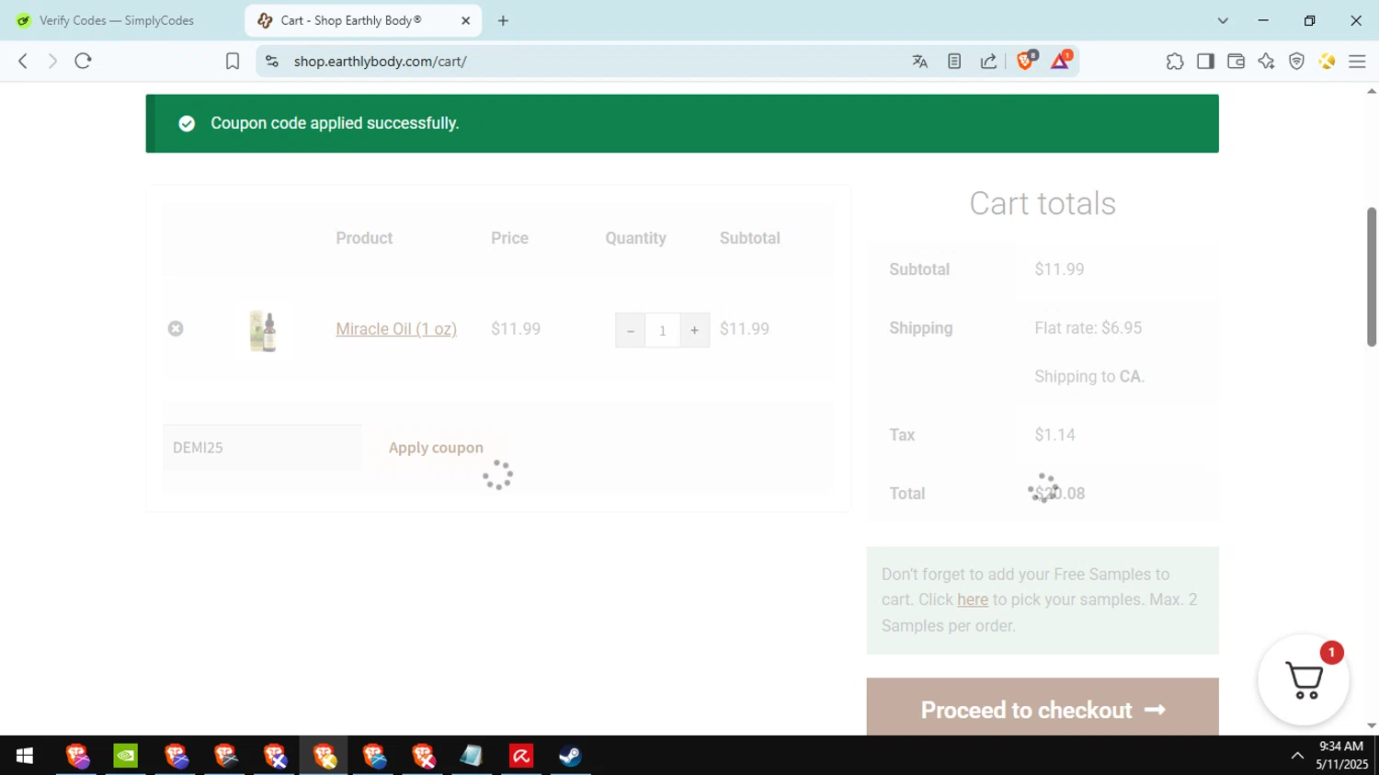The width and height of the screenshot is (1379, 775).
Task: Click the coupon code field DEMI25
Action: tap(262, 448)
